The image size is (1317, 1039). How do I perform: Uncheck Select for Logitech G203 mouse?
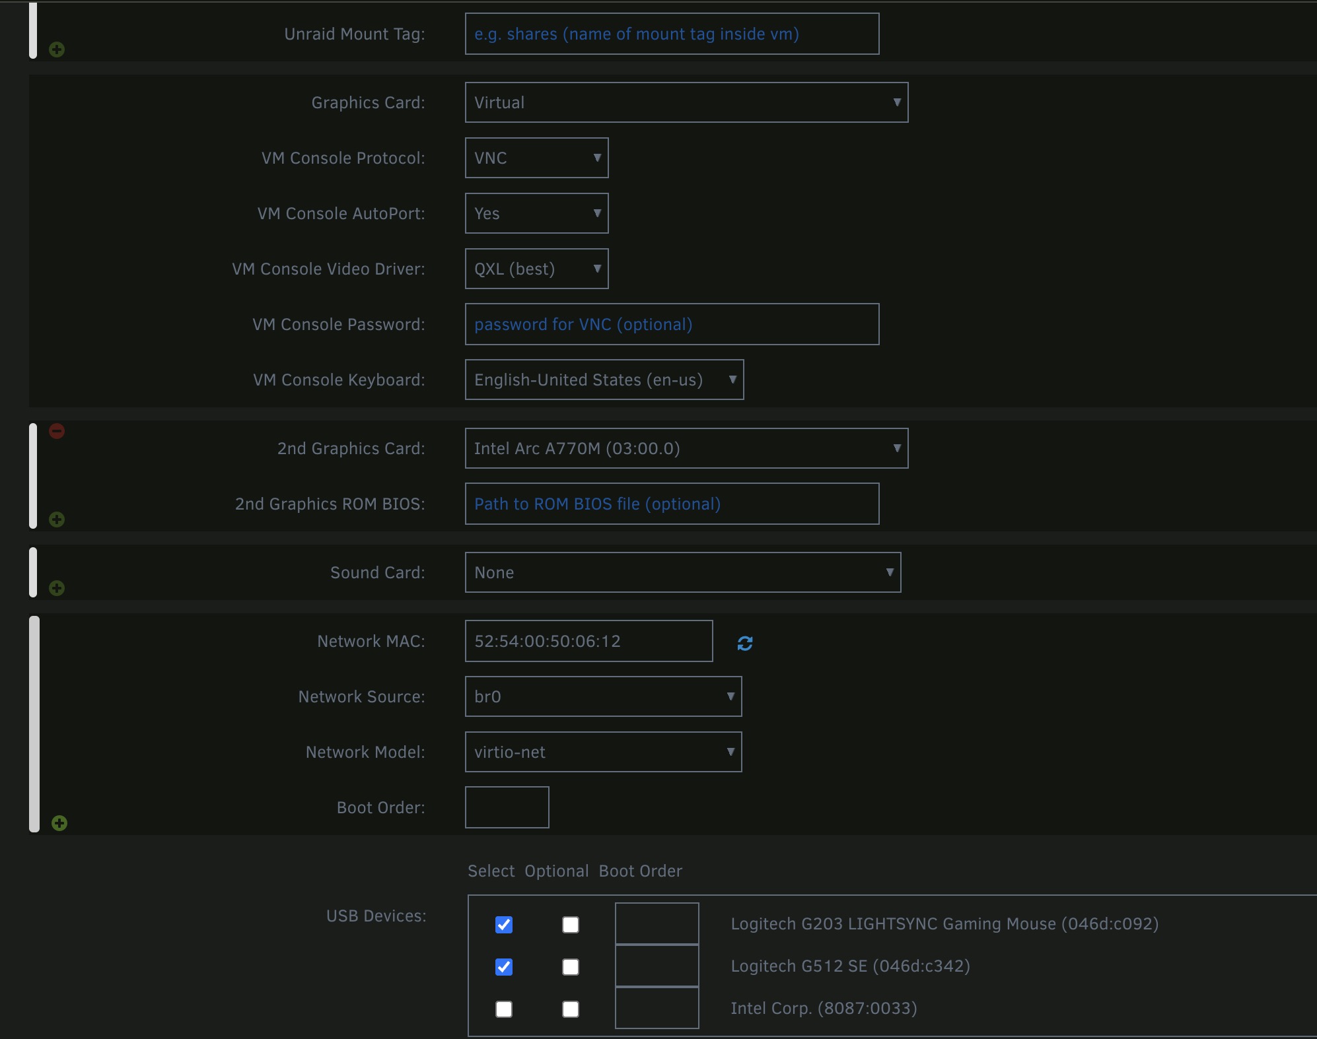coord(504,925)
